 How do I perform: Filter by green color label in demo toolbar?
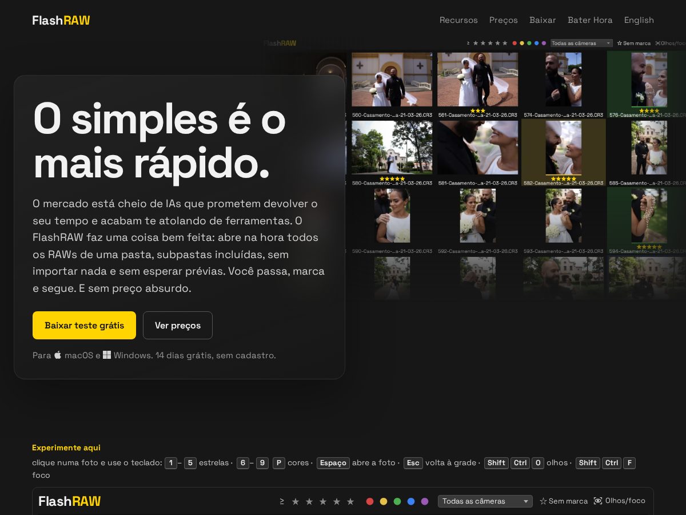[397, 501]
